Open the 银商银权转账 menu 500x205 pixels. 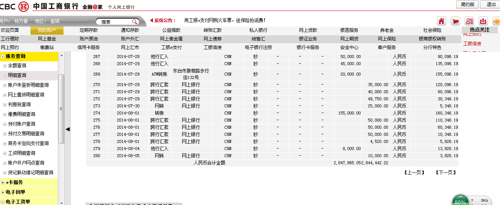(x=432, y=39)
